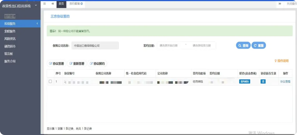
Task: Open 索赔服务 in the sidebar
Action: [x=10, y=31]
